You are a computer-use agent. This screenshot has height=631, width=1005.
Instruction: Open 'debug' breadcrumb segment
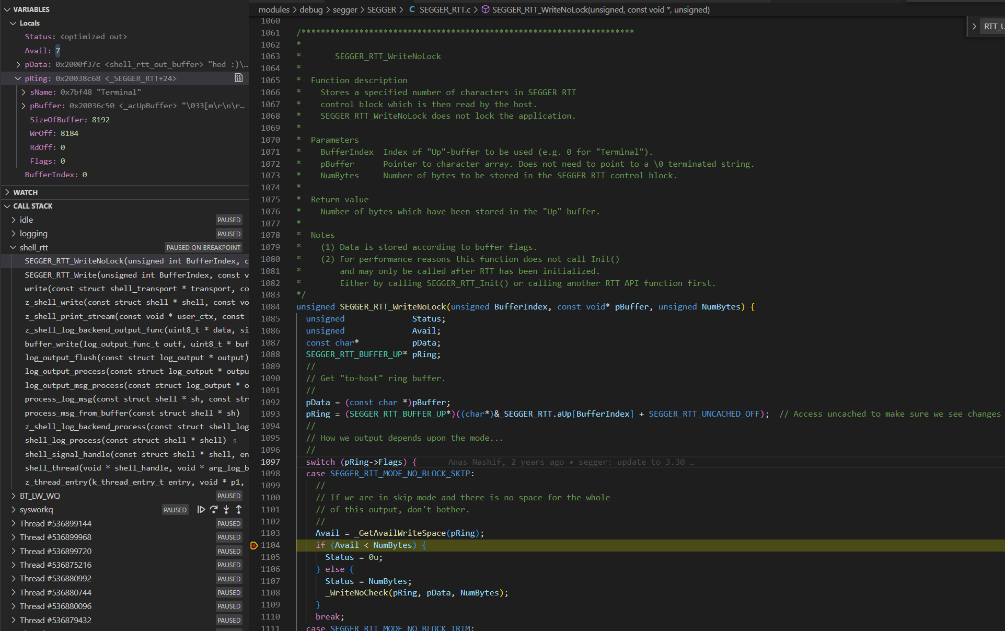click(x=311, y=9)
